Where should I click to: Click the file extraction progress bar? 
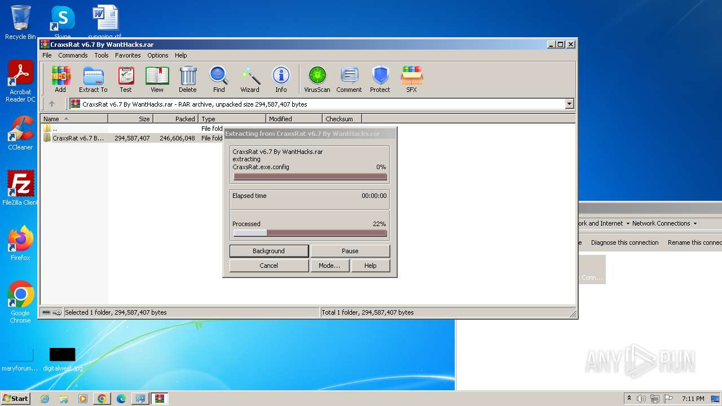[x=310, y=176]
